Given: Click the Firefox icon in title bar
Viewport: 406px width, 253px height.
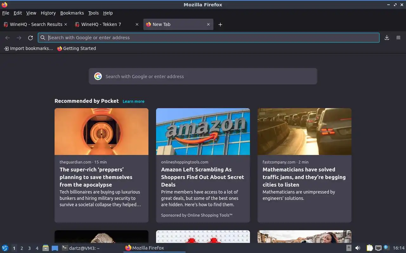Looking at the screenshot, I should point(4,4).
